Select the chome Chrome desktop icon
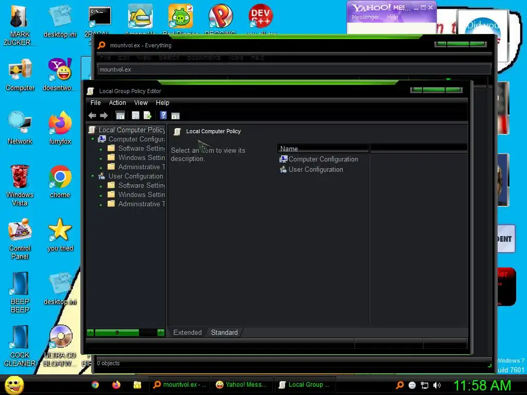Viewport: 527px width, 395px height. point(60,182)
